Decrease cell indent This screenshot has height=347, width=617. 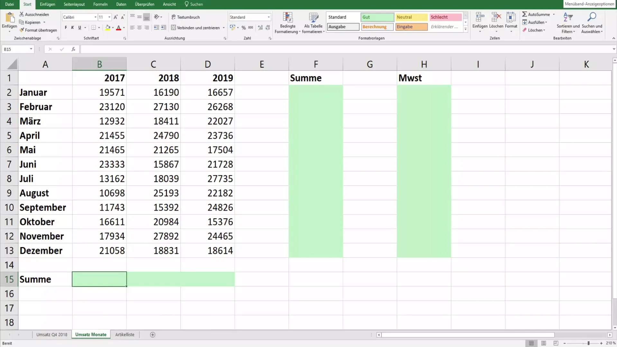pyautogui.click(x=156, y=28)
